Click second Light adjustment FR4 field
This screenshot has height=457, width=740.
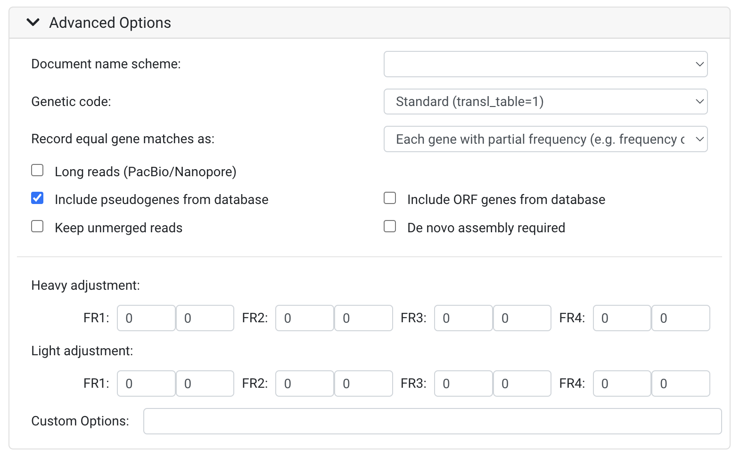point(681,384)
